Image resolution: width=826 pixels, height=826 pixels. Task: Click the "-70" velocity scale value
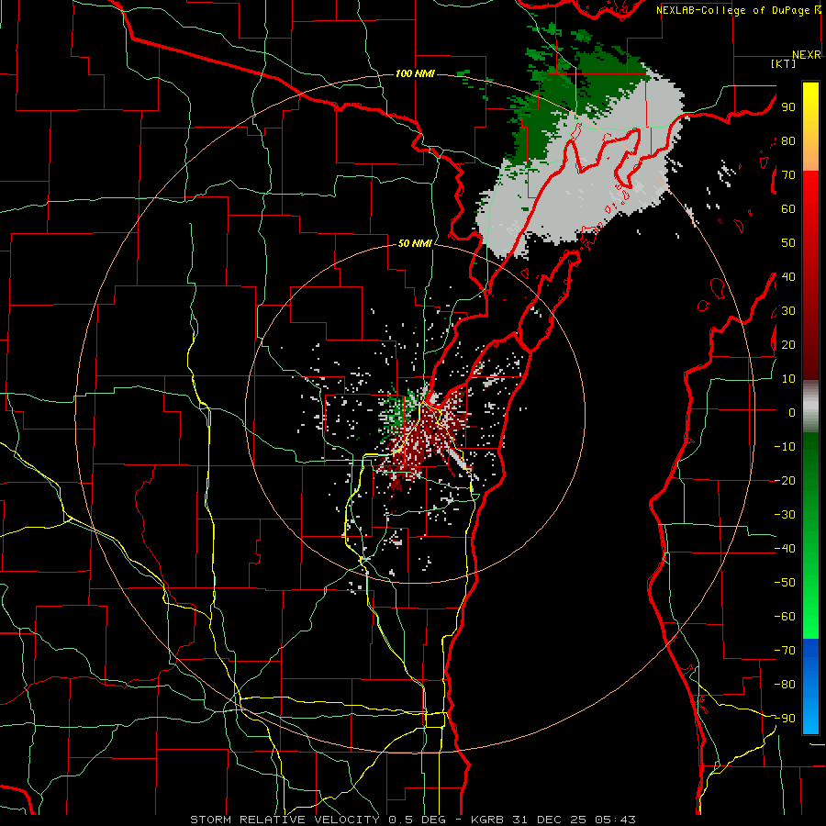point(785,650)
